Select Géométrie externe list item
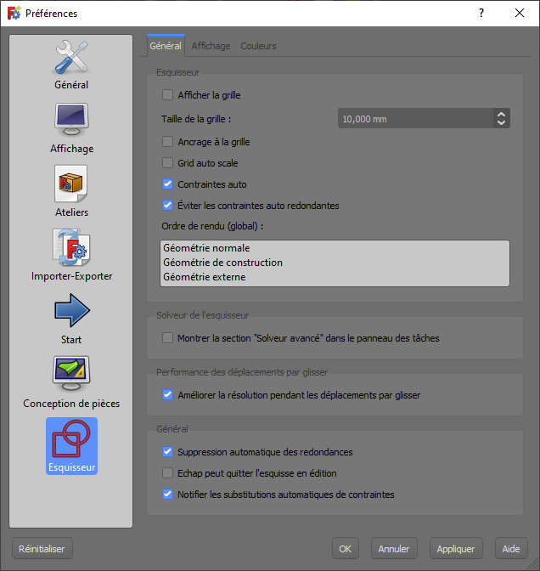 (335, 277)
